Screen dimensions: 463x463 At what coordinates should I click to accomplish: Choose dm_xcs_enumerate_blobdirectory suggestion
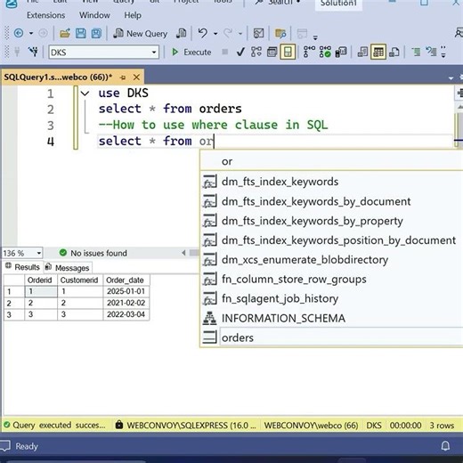[332, 260]
